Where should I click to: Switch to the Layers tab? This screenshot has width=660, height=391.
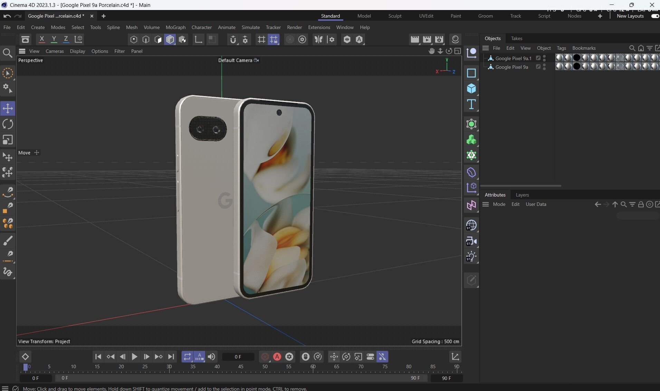tap(522, 195)
